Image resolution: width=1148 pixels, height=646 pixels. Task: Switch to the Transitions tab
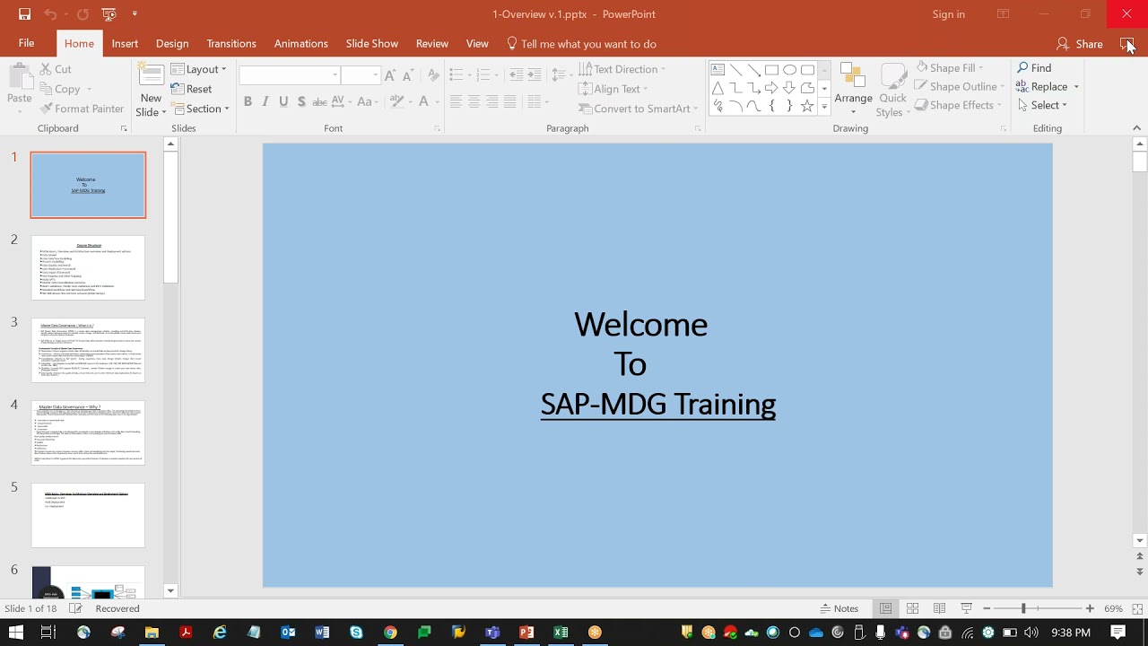(231, 43)
